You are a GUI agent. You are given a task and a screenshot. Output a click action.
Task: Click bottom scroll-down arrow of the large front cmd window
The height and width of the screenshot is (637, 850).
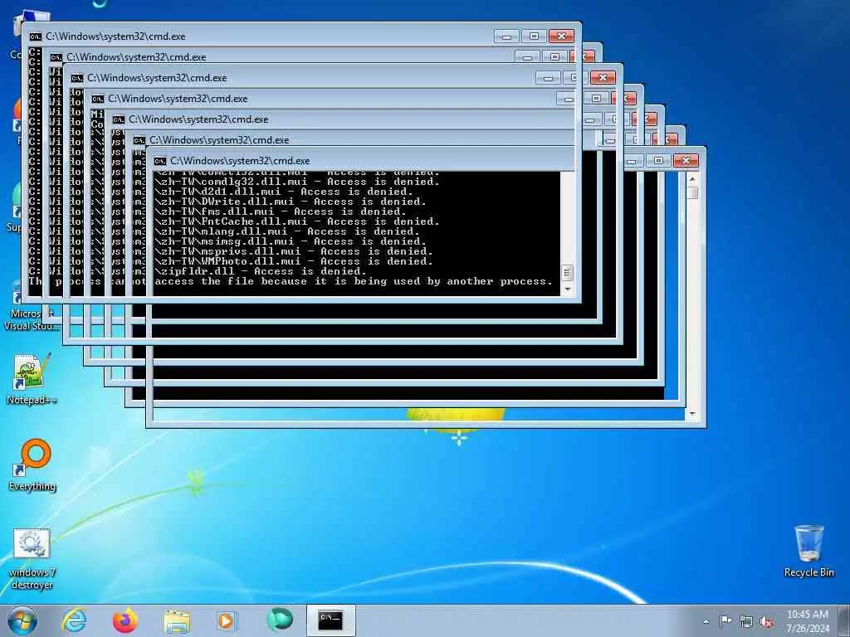click(x=692, y=414)
